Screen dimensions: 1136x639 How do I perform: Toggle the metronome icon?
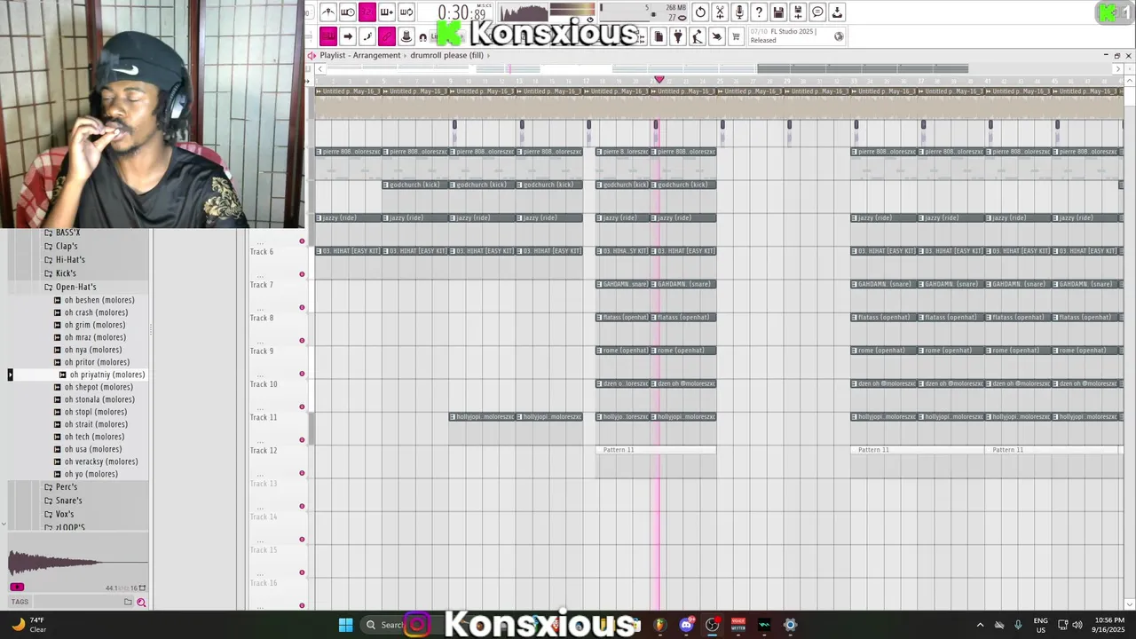328,12
